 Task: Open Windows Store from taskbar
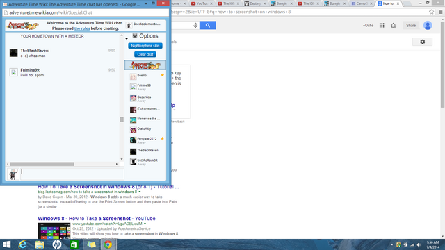click(74, 244)
